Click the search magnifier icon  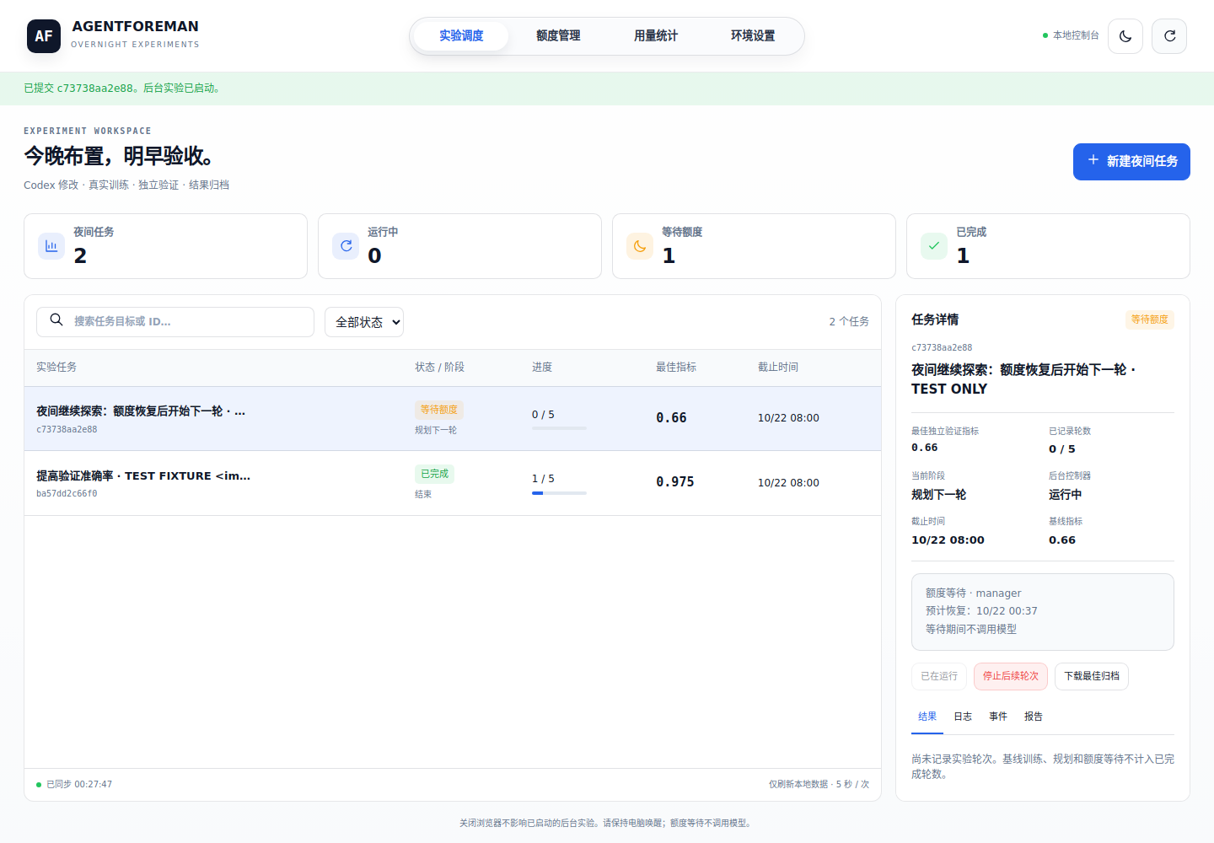56,320
